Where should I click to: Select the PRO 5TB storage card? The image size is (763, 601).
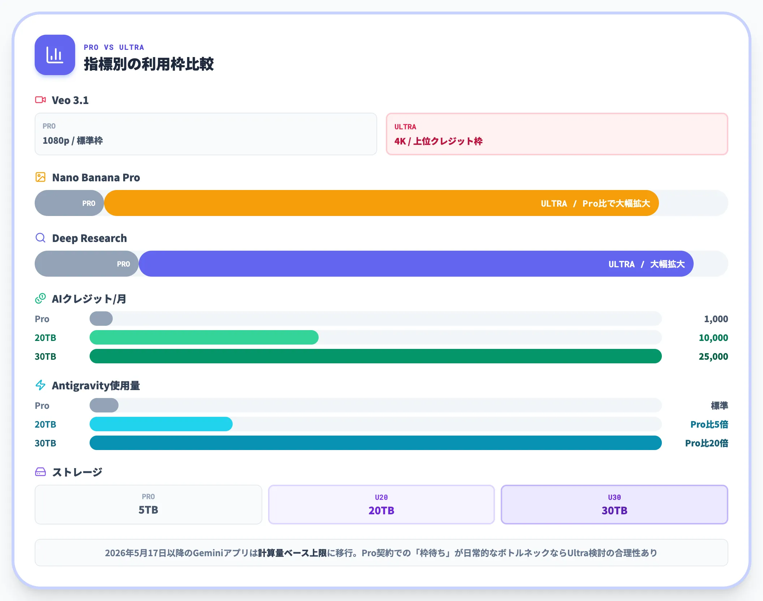tap(148, 505)
